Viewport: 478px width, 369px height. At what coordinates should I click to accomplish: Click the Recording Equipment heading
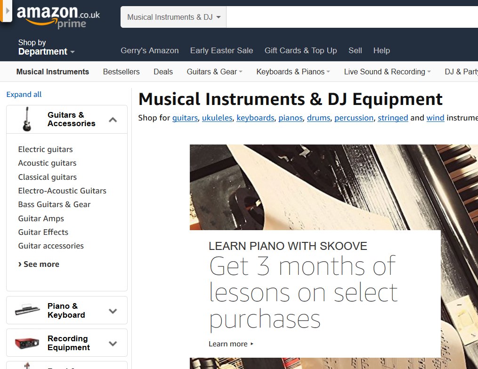coord(69,343)
